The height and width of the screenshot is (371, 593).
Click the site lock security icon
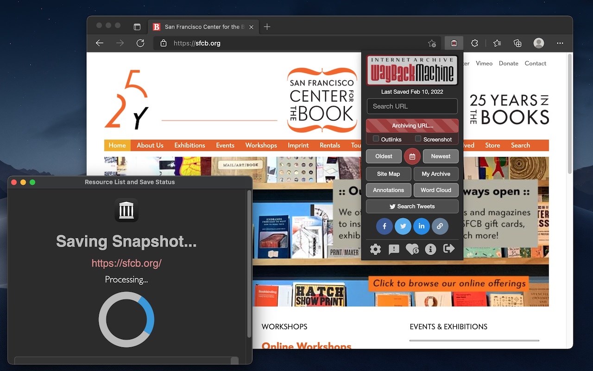(163, 43)
